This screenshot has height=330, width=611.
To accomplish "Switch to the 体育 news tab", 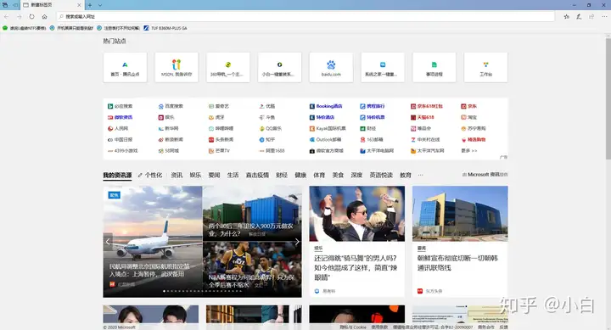I will [x=319, y=175].
